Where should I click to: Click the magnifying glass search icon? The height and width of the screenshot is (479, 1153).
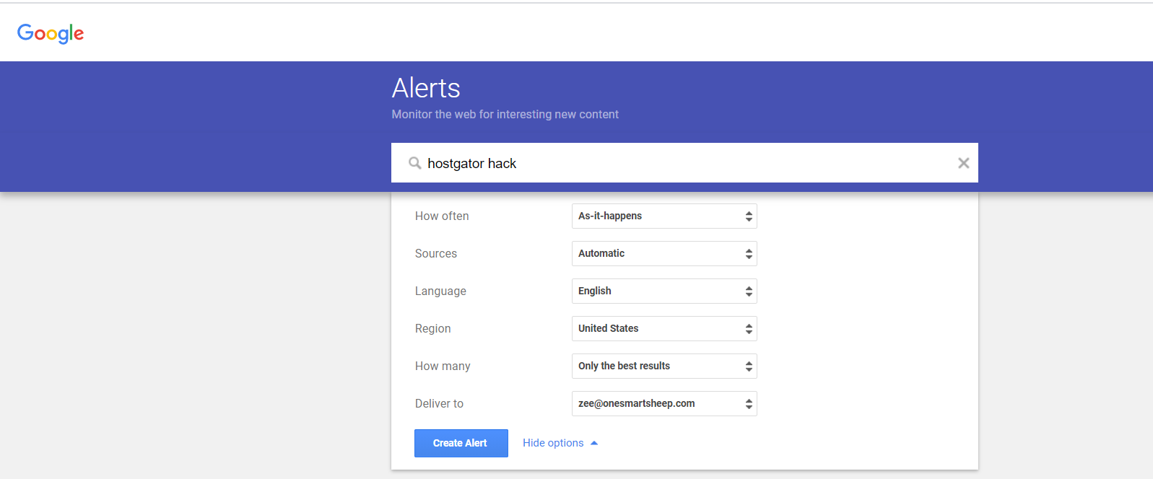(x=415, y=163)
